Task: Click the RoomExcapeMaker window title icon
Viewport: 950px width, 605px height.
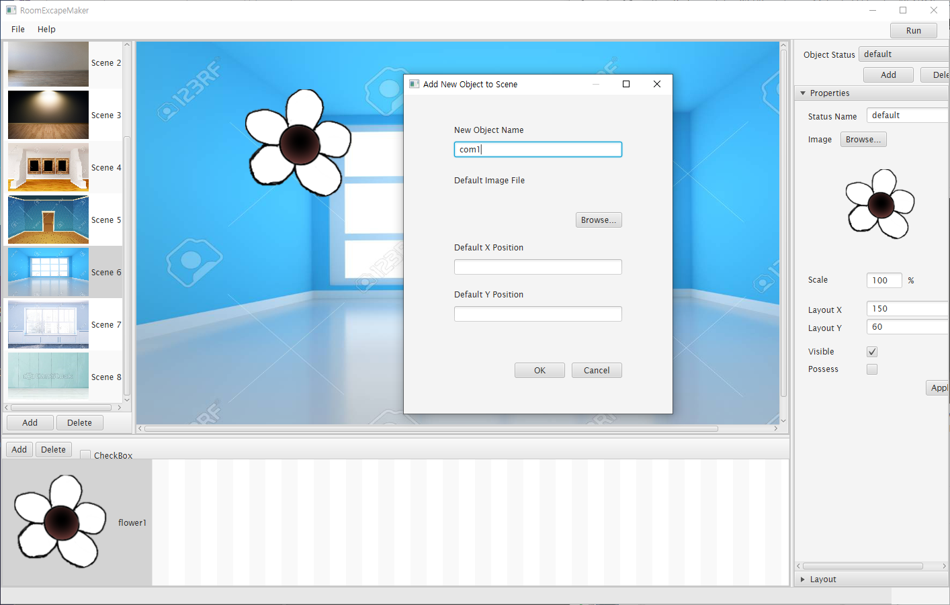Action: coord(11,10)
